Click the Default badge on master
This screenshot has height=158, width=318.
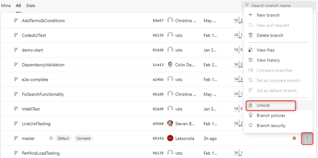(x=63, y=139)
